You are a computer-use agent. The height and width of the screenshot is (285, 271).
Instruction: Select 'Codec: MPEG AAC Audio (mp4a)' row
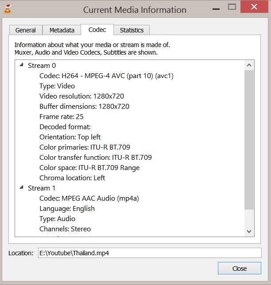coord(89,198)
